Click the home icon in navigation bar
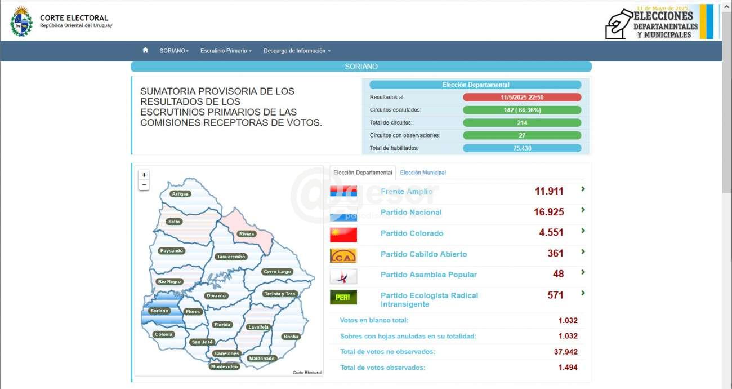 click(145, 50)
